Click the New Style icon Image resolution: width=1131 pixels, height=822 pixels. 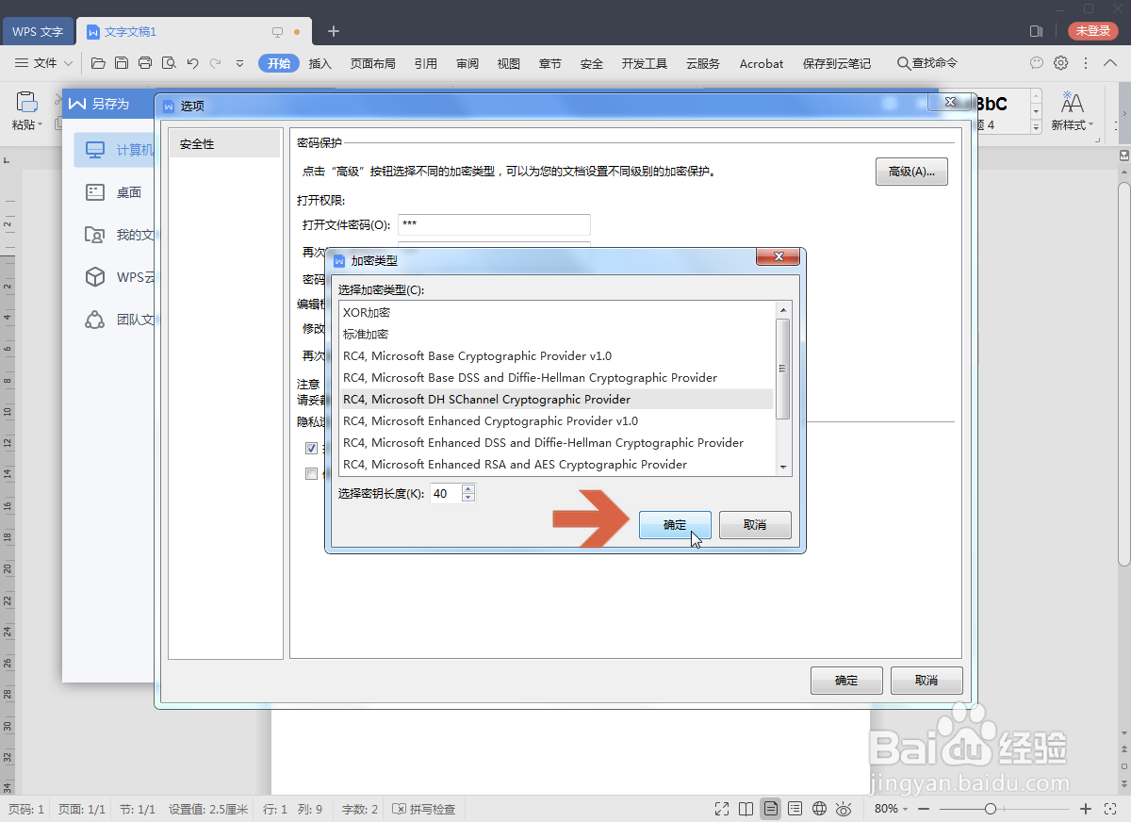(1073, 102)
